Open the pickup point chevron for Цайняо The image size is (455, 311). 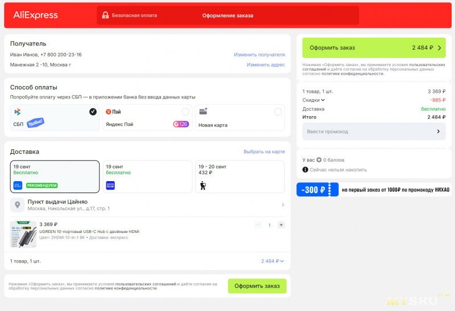click(283, 205)
